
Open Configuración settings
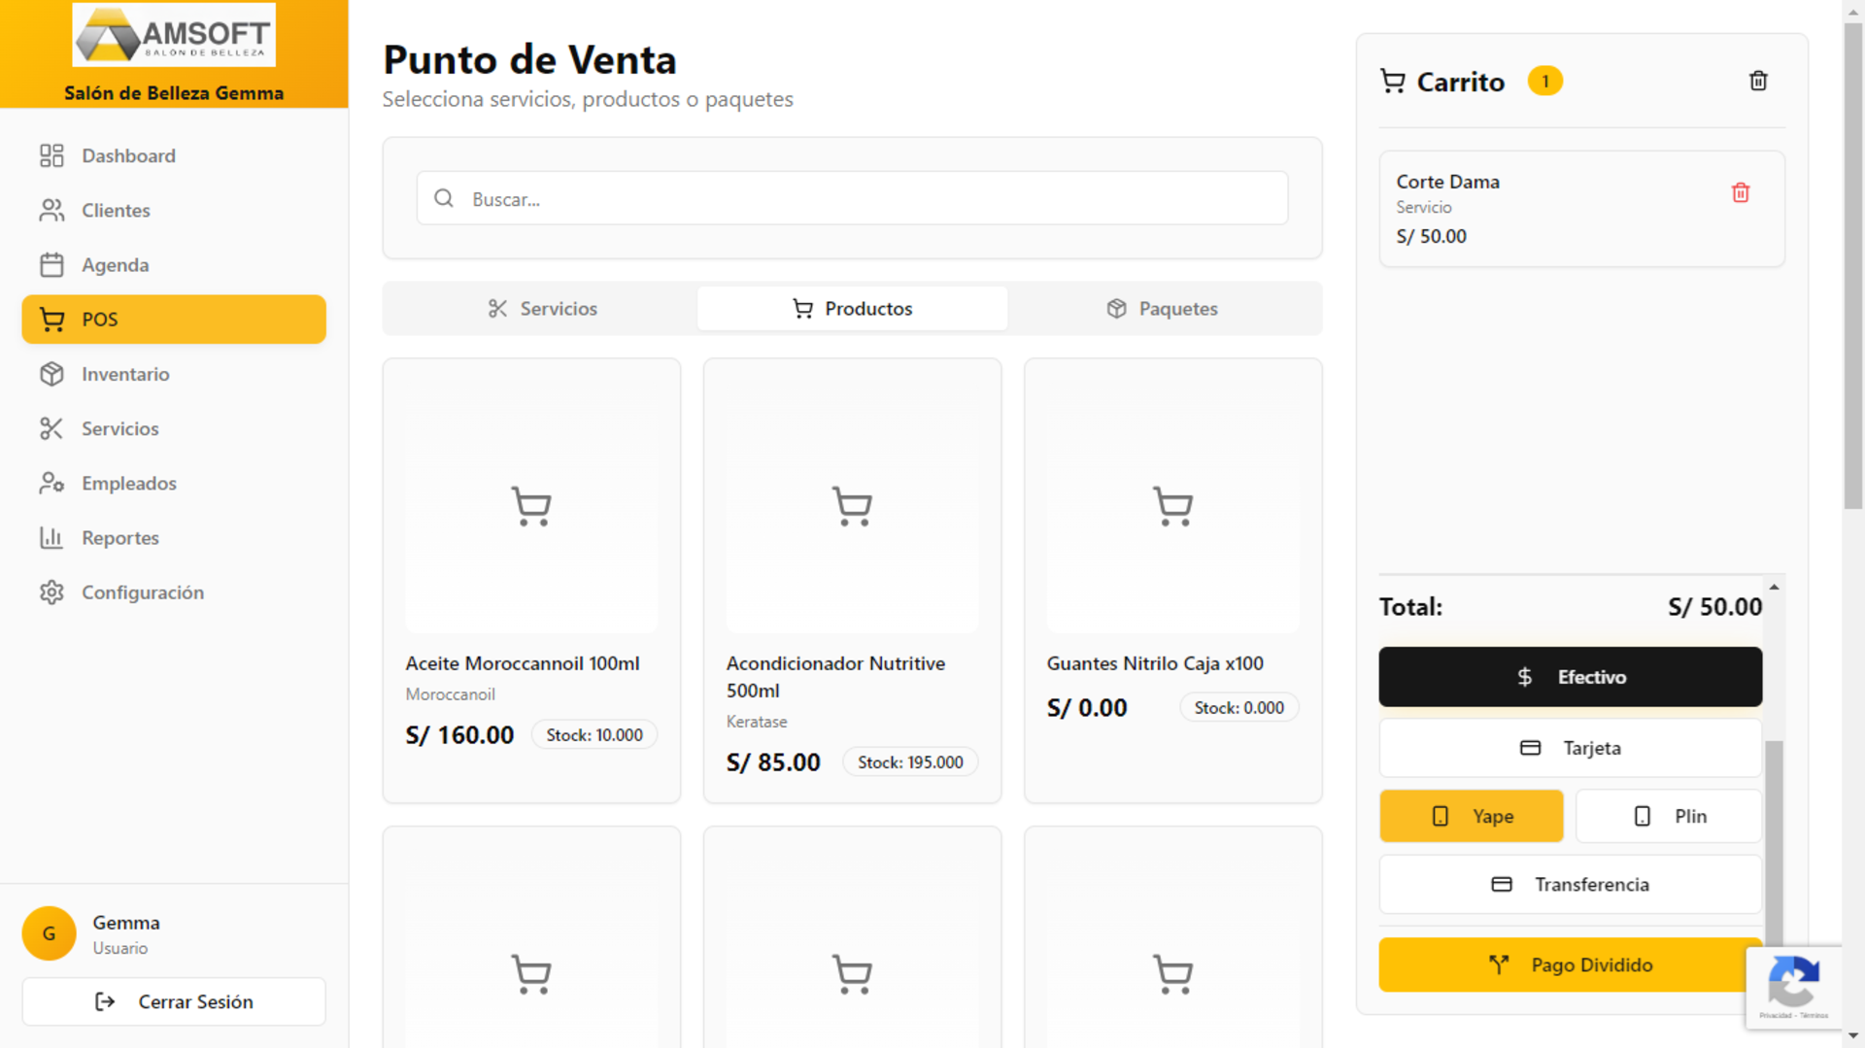point(142,592)
